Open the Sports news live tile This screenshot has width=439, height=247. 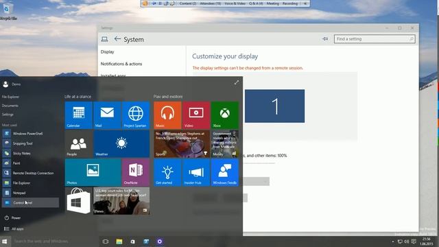tap(182, 143)
